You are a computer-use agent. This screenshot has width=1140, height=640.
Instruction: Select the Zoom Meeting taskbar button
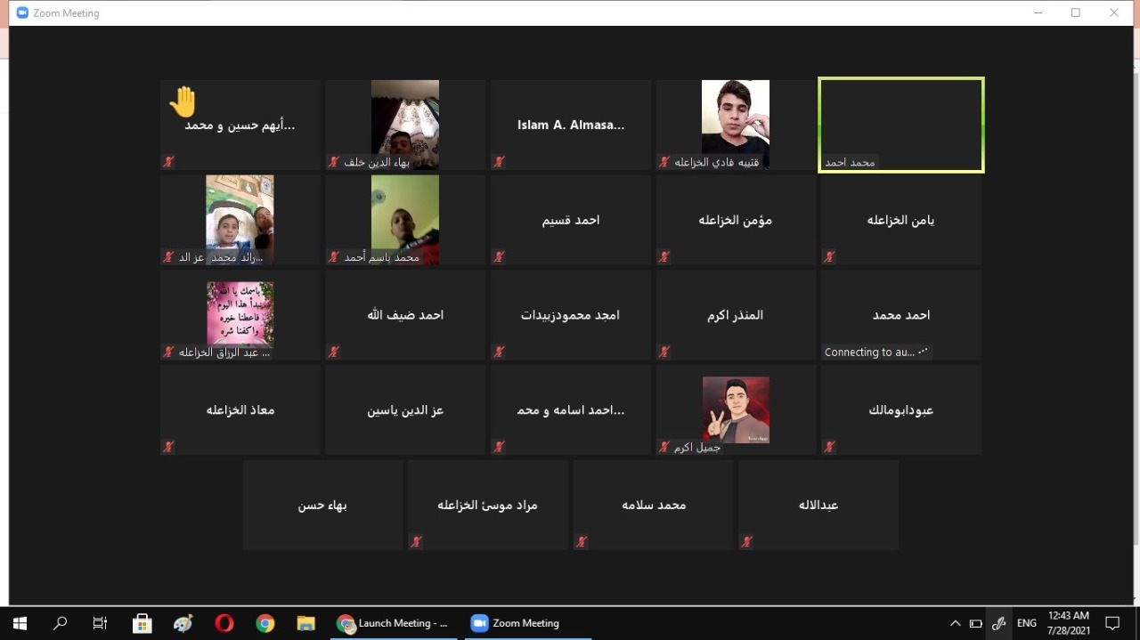click(517, 623)
